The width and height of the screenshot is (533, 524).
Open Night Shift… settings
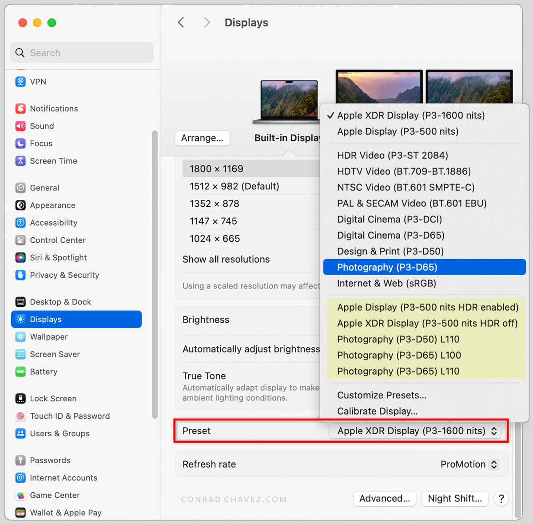tap(455, 499)
